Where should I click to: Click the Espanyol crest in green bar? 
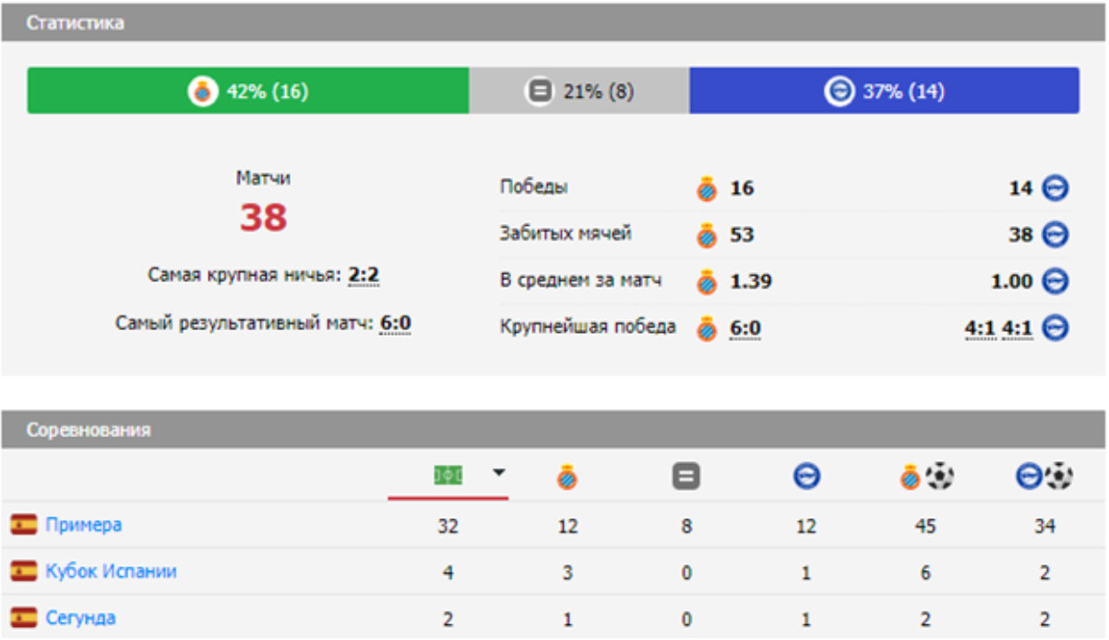pyautogui.click(x=203, y=91)
